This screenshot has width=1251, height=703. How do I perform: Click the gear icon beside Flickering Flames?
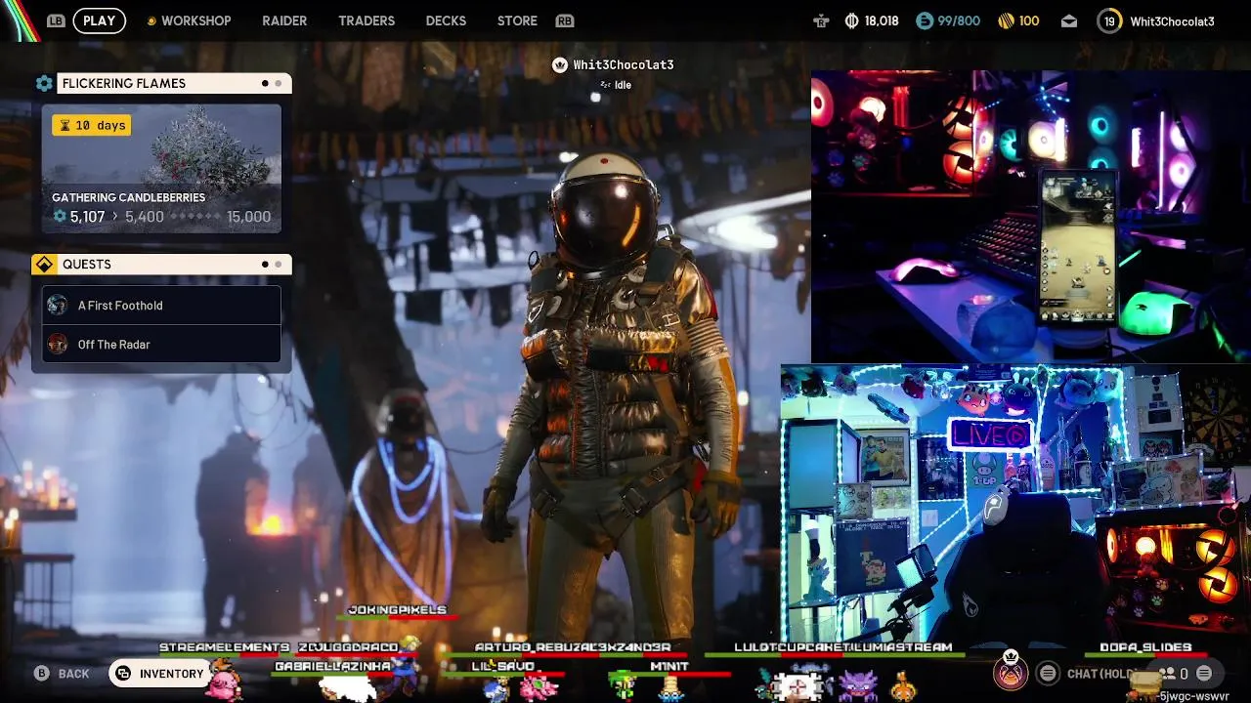click(x=44, y=84)
